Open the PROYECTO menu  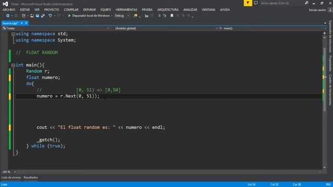tap(52, 10)
